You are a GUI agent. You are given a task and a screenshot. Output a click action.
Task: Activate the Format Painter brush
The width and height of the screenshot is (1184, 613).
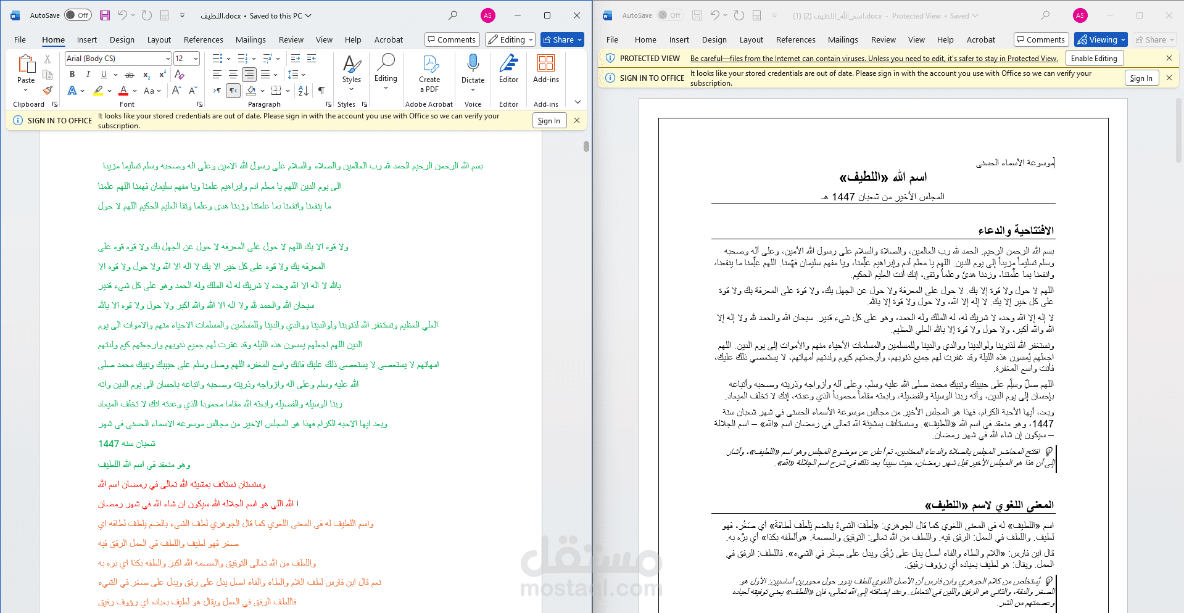[48, 90]
